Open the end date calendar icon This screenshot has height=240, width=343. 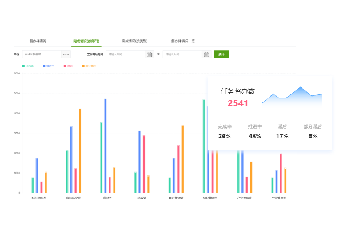point(206,54)
